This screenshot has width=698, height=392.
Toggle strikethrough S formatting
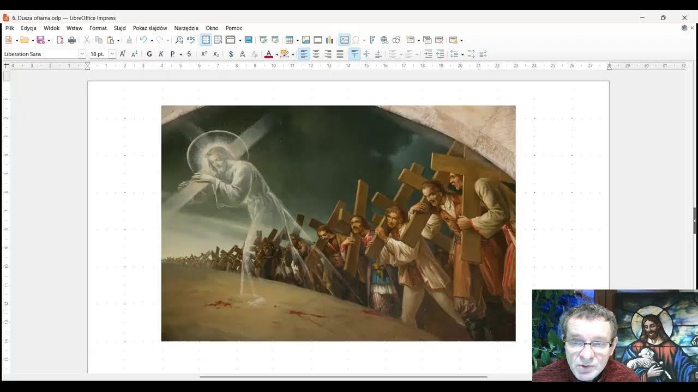point(189,54)
